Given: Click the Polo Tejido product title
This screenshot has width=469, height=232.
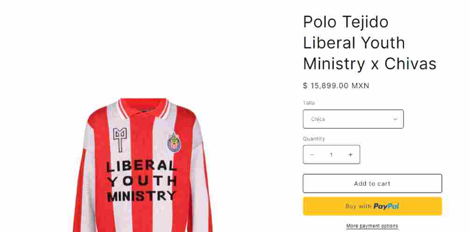Looking at the screenshot, I should tap(370, 43).
